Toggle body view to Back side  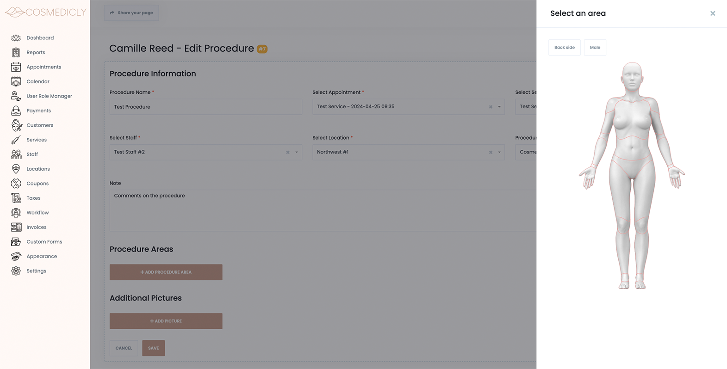point(564,48)
